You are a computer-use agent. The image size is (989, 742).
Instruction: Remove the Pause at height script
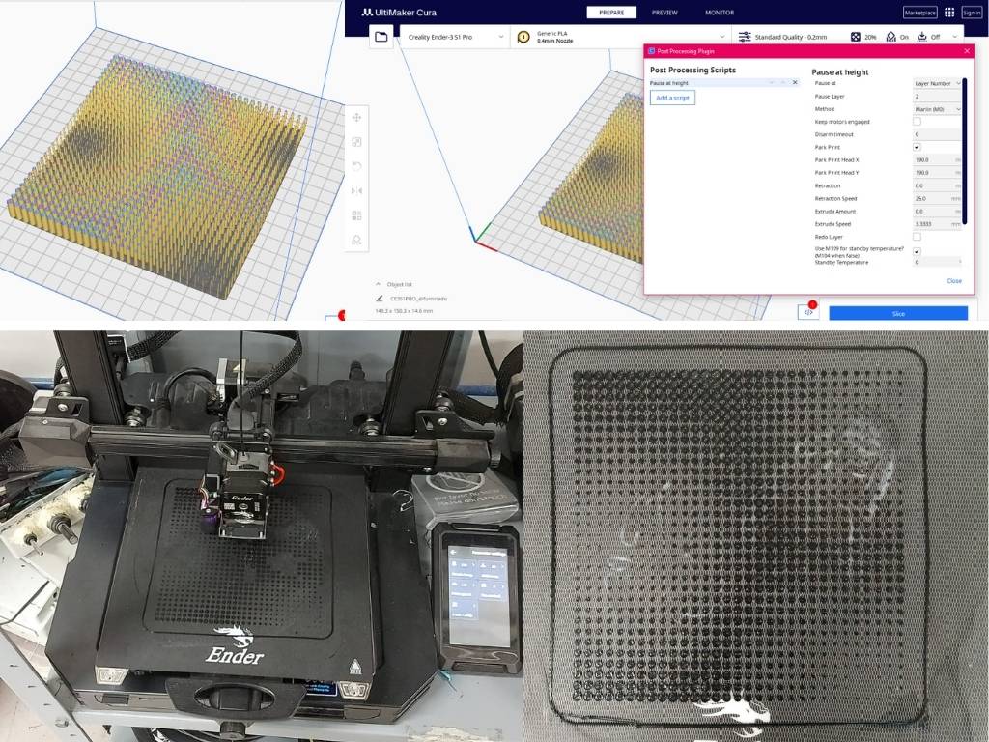[x=795, y=83]
